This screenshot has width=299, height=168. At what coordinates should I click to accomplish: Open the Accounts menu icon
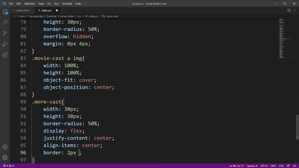(5, 147)
